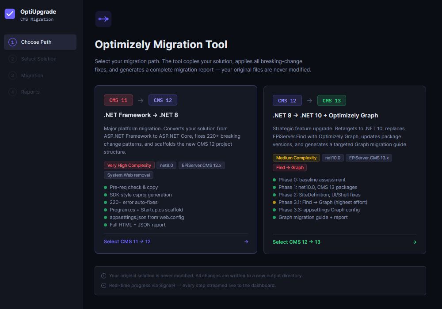The height and width of the screenshot is (309, 442).
Task: Click the info icon beside the SignalR progress note
Action: tap(103, 285)
